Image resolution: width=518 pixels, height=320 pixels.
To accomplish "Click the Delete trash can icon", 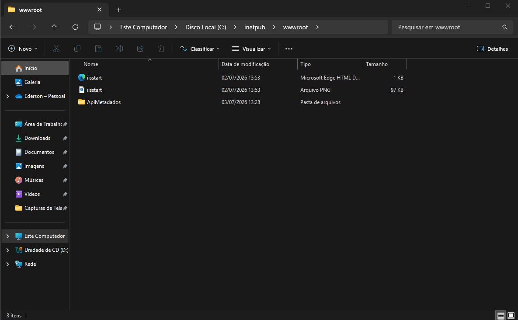I will 161,49.
